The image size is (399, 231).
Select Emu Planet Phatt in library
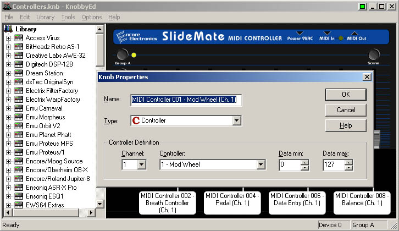tap(48, 135)
